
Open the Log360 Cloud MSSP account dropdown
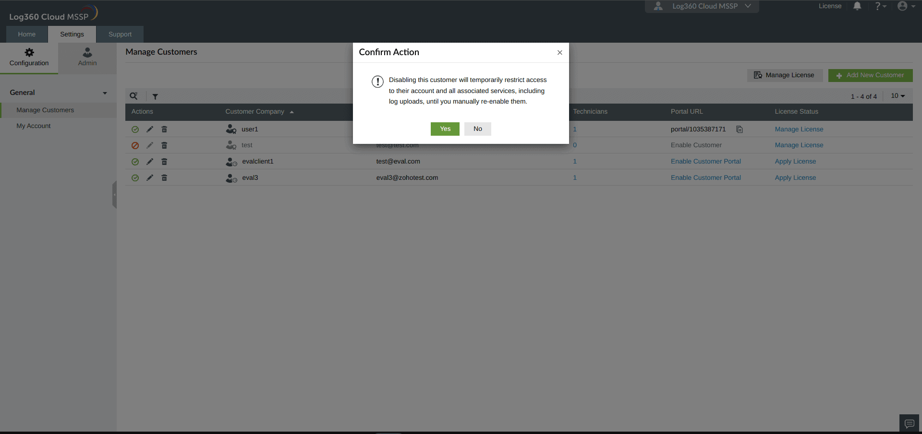click(702, 6)
